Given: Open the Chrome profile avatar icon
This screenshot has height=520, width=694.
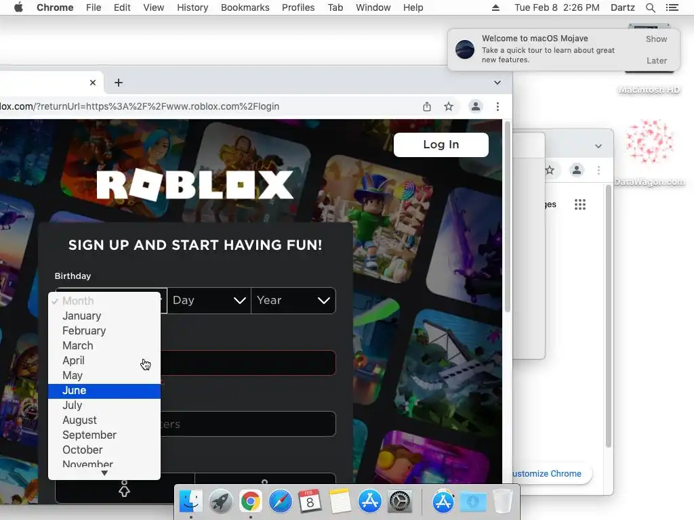Looking at the screenshot, I should pyautogui.click(x=476, y=106).
